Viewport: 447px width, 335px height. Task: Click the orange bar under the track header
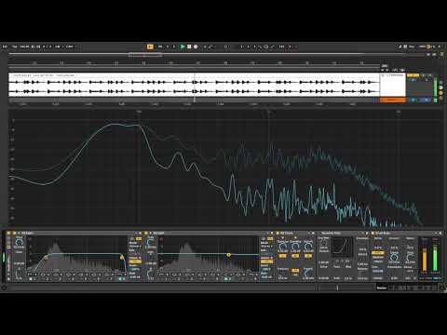point(393,100)
